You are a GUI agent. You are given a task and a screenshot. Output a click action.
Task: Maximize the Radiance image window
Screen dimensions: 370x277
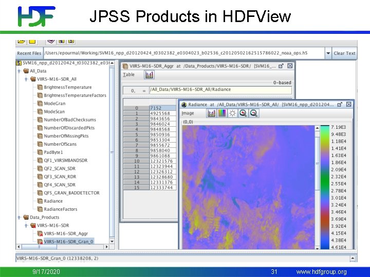[340, 105]
